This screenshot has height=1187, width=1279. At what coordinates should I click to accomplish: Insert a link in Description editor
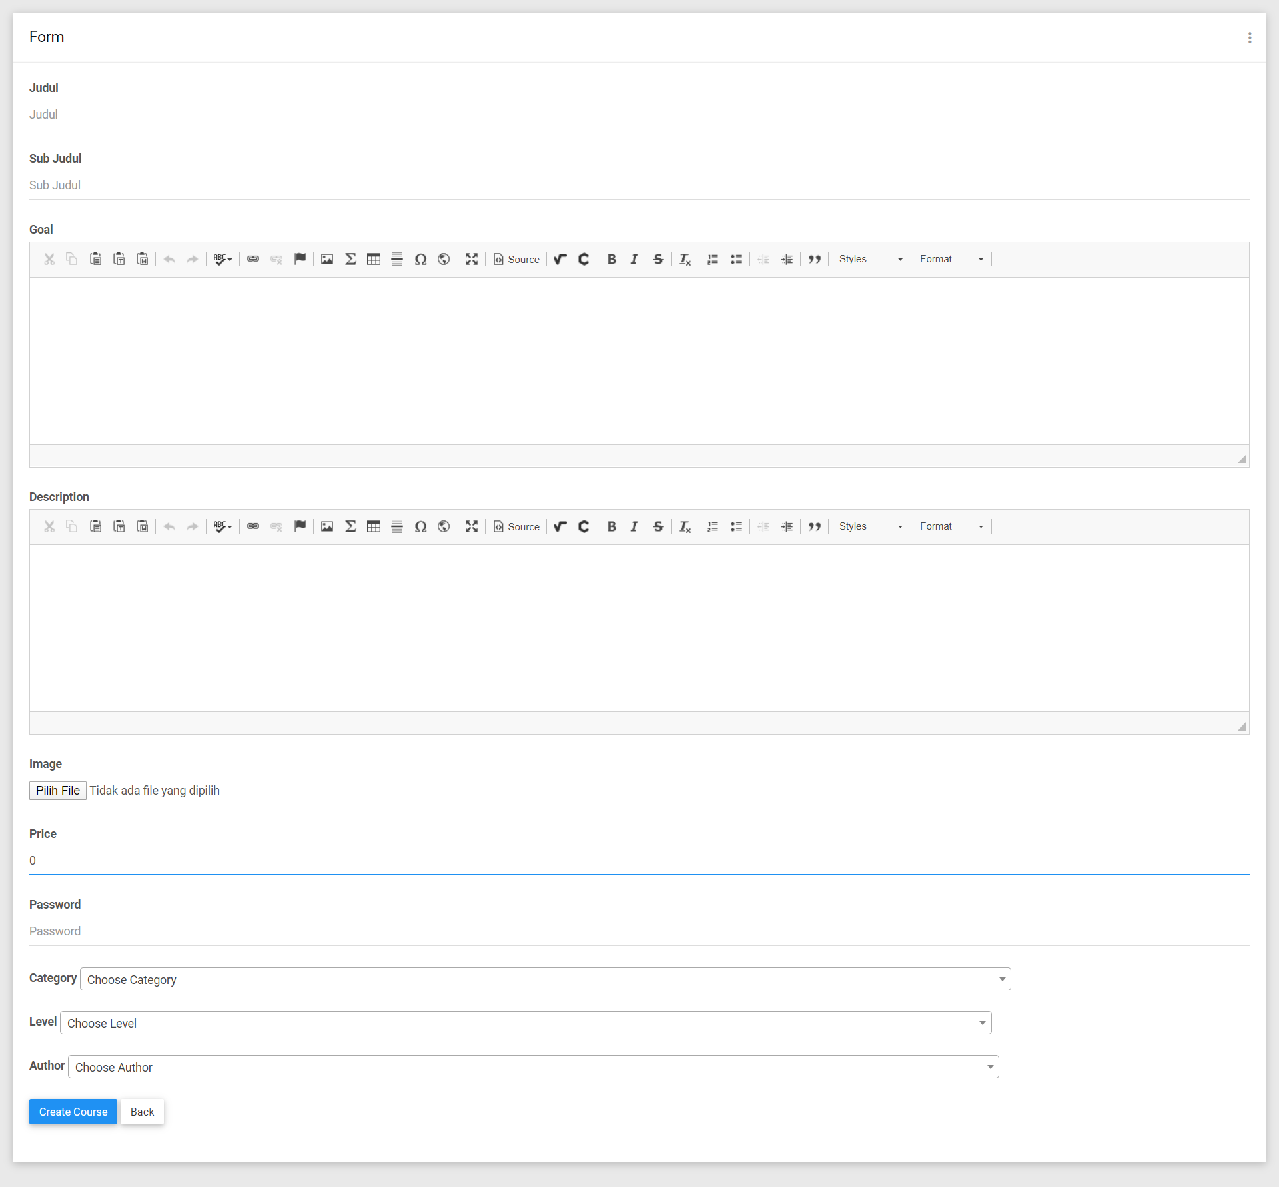[253, 526]
